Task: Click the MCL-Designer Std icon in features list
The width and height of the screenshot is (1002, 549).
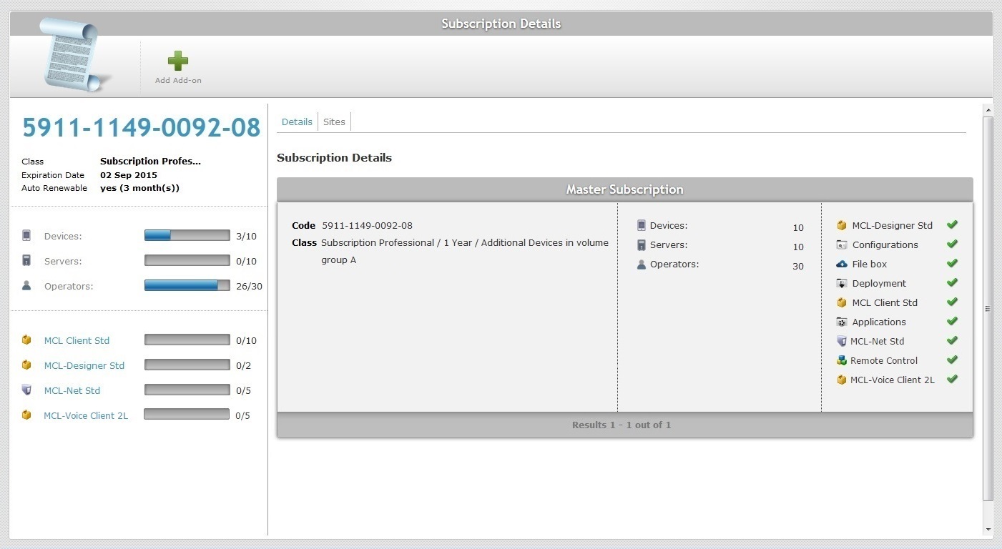Action: coord(842,225)
